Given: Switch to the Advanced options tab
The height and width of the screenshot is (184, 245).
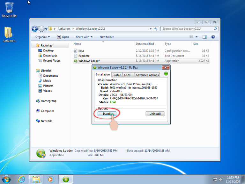Looking at the screenshot, I should (147, 75).
